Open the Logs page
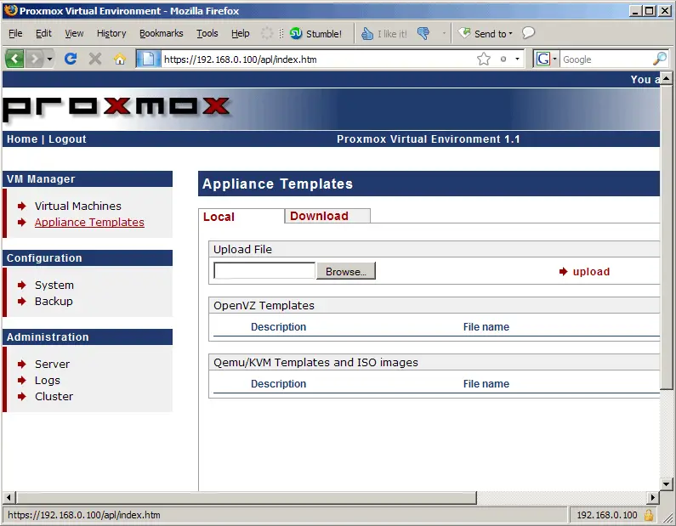The image size is (676, 526). point(48,381)
